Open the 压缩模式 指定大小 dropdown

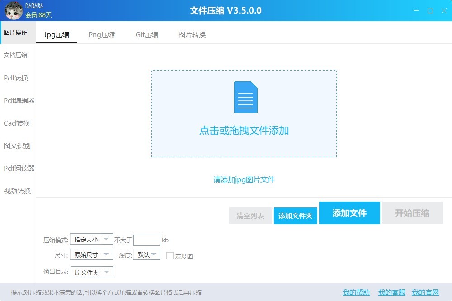click(x=91, y=240)
